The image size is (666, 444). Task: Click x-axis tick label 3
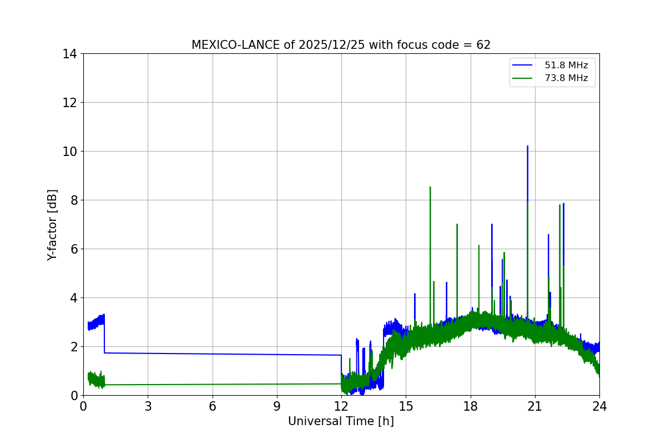[148, 406]
